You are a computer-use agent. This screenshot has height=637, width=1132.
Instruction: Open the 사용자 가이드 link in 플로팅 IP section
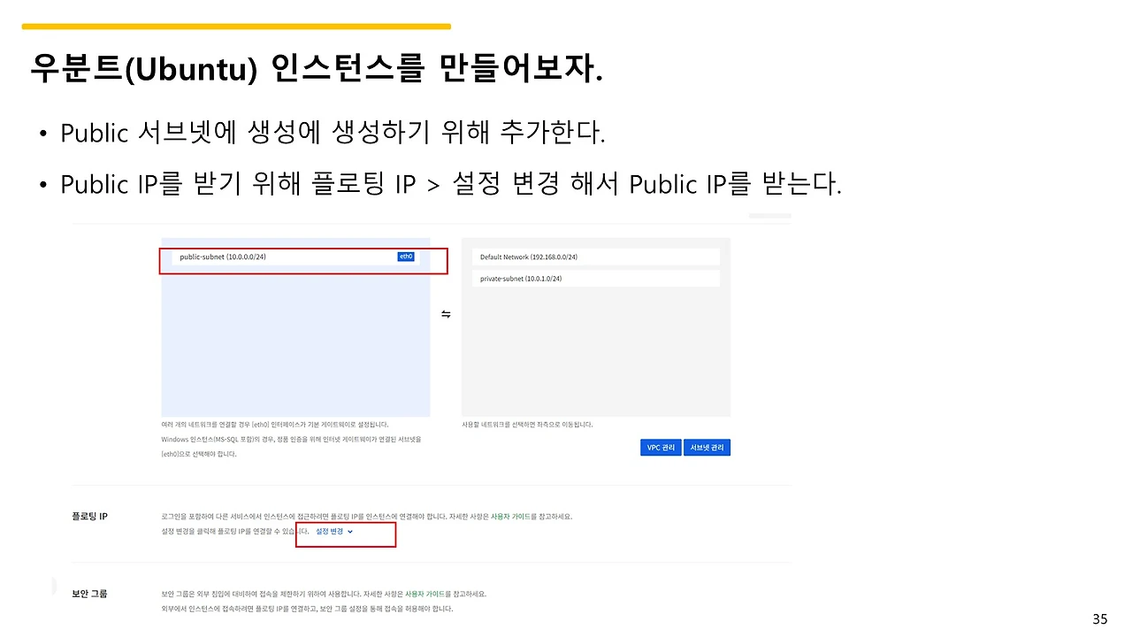coord(510,516)
